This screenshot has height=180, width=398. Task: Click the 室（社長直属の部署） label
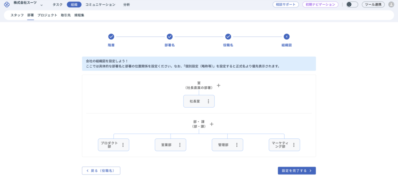[x=199, y=85]
